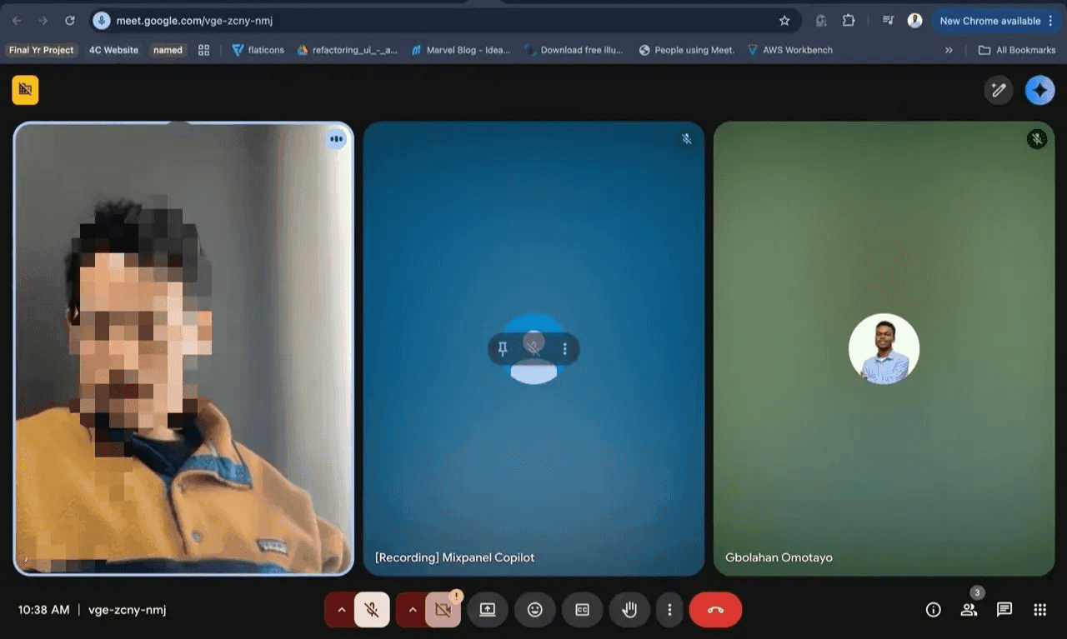Expand video settings chevron beside camera
The height and width of the screenshot is (639, 1067).
[412, 610]
